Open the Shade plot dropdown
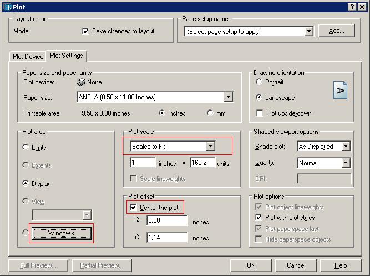370x276 pixels. pos(346,146)
